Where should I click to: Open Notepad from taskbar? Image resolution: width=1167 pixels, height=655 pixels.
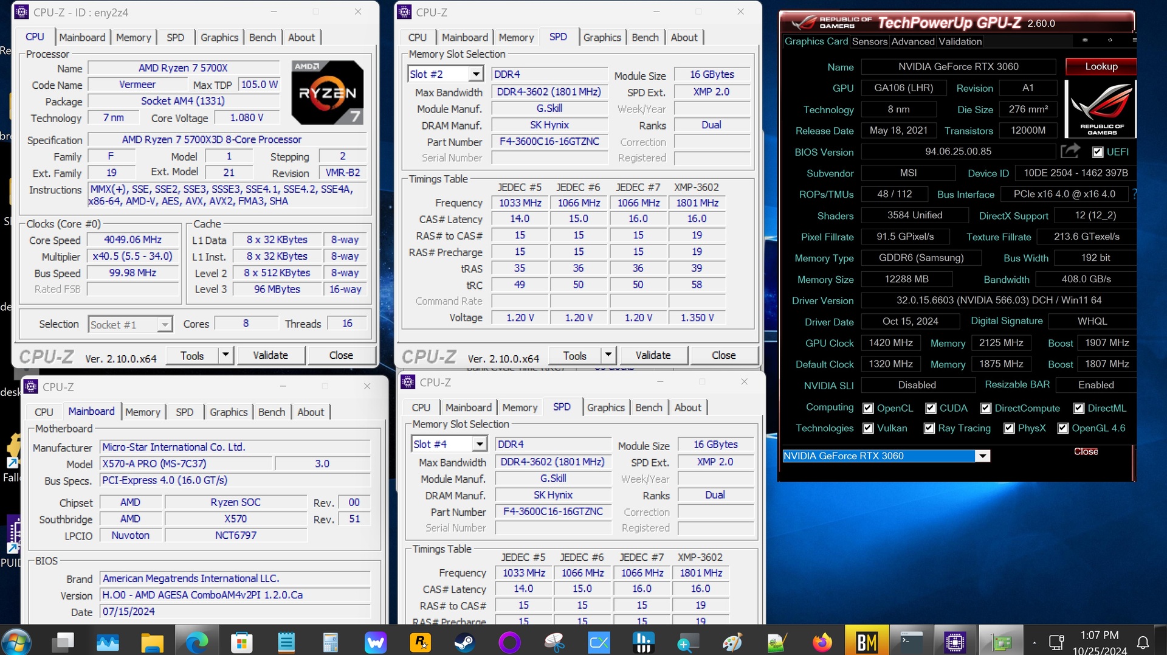click(x=286, y=642)
